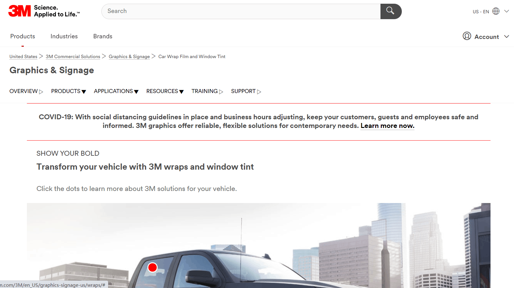
Task: Focus the Search input field
Action: click(x=241, y=11)
